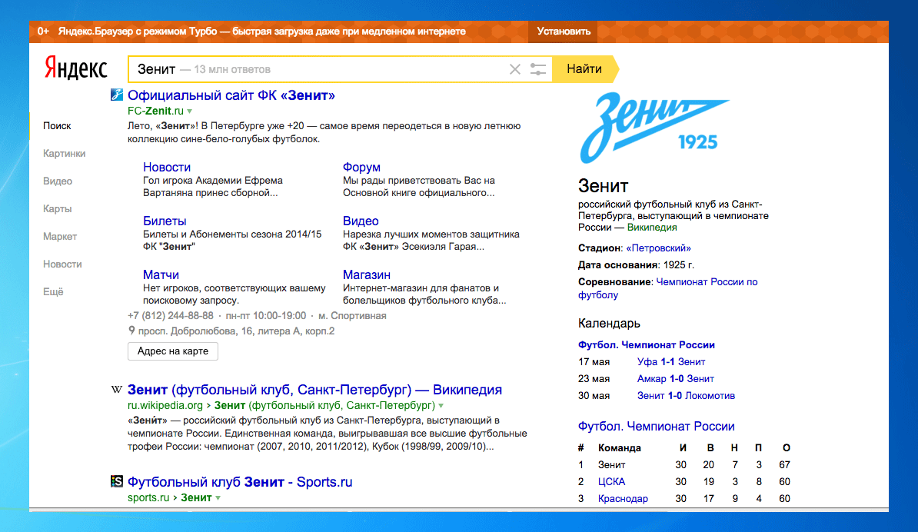Open advanced search settings sliders icon
The width and height of the screenshot is (918, 532).
(538, 69)
